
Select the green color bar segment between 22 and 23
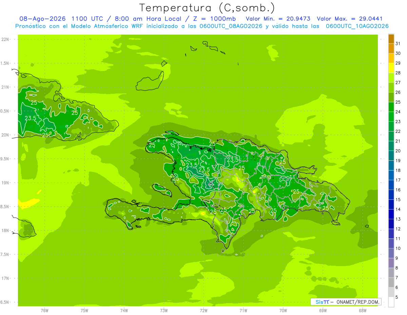pos(391,126)
